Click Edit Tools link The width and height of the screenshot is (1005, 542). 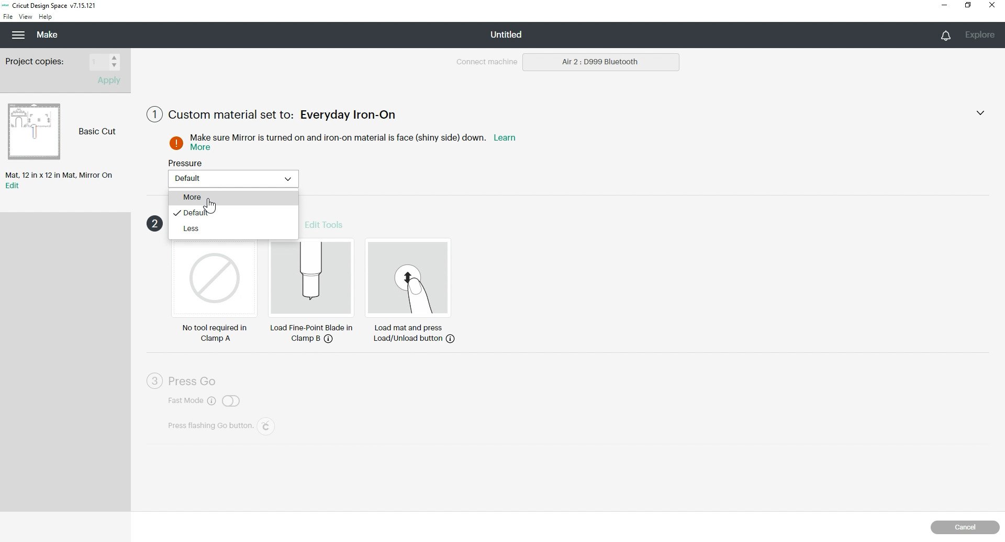(x=323, y=225)
